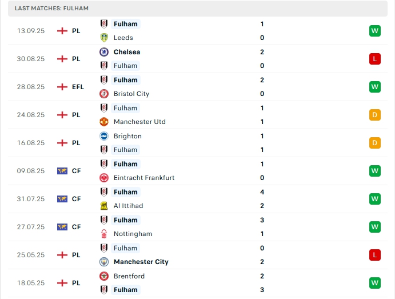Image resolution: width=395 pixels, height=299 pixels.
Task: Open the Brentford club crest
Action: (104, 276)
